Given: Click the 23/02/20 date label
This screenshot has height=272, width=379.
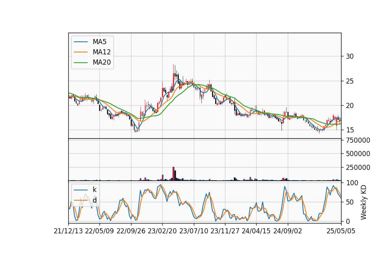Looking at the screenshot, I should pyautogui.click(x=162, y=231).
